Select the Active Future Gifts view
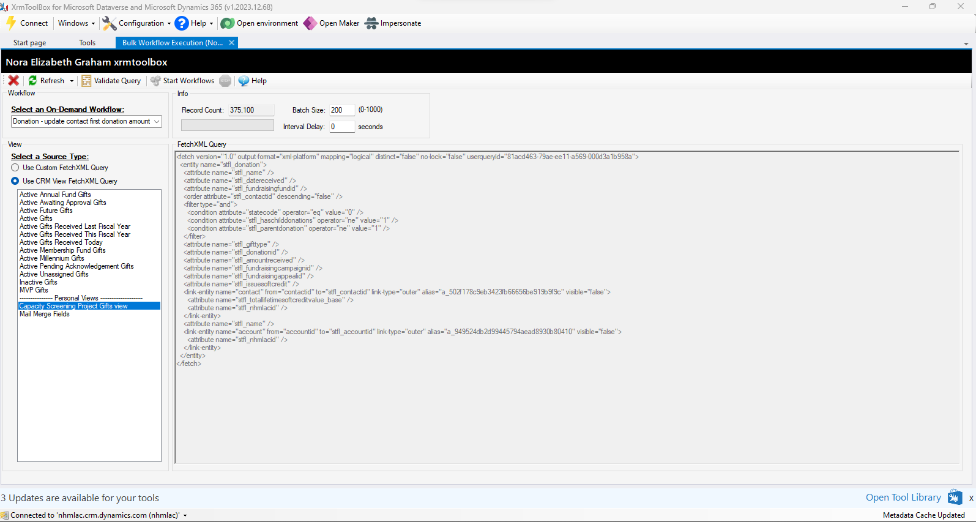Viewport: 976px width, 522px height. tap(46, 211)
